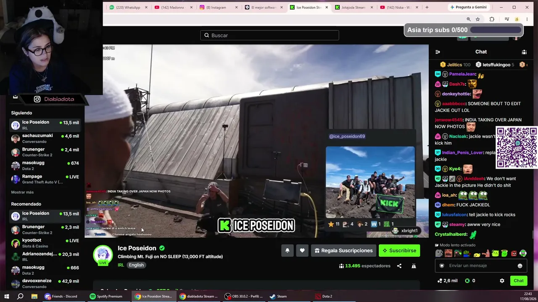Open kyootbot recommended channel

pos(45,243)
